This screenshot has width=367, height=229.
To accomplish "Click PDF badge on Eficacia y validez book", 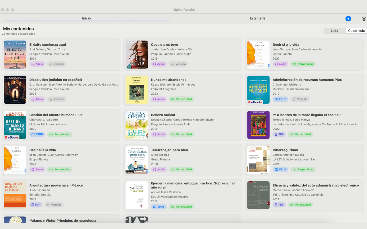I will tap(279, 205).
